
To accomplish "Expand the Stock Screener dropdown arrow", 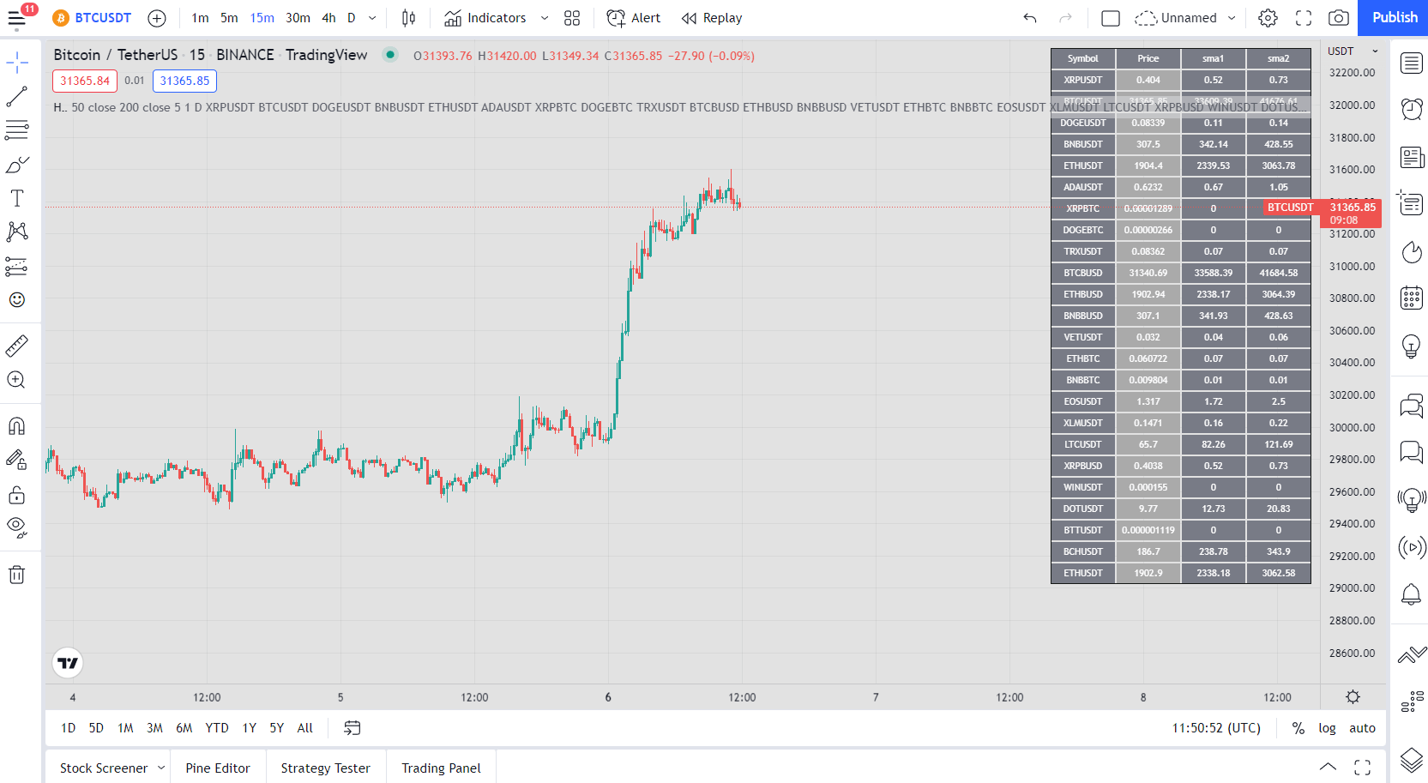I will [x=160, y=768].
